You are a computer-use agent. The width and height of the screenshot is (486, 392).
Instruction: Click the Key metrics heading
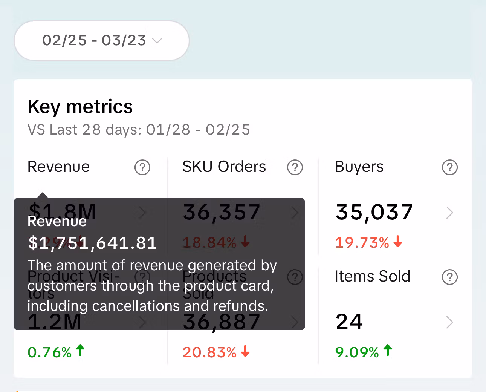coord(80,107)
